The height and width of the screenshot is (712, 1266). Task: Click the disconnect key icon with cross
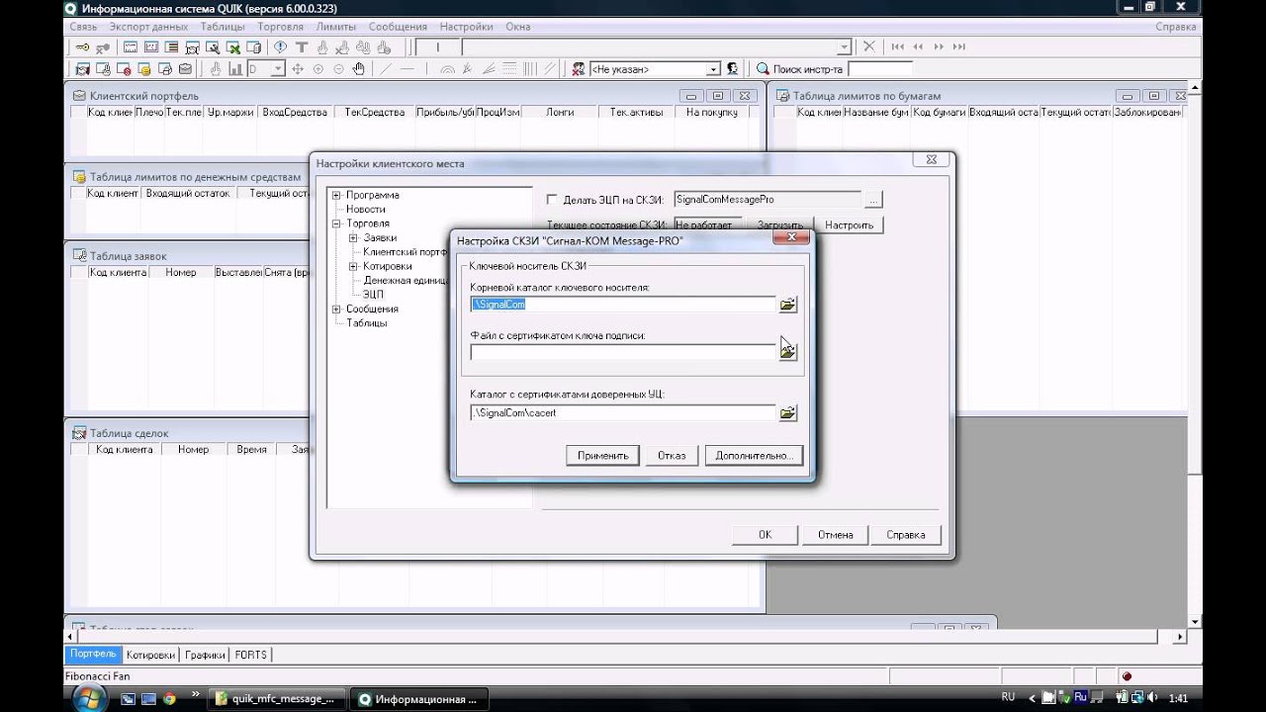tap(104, 46)
